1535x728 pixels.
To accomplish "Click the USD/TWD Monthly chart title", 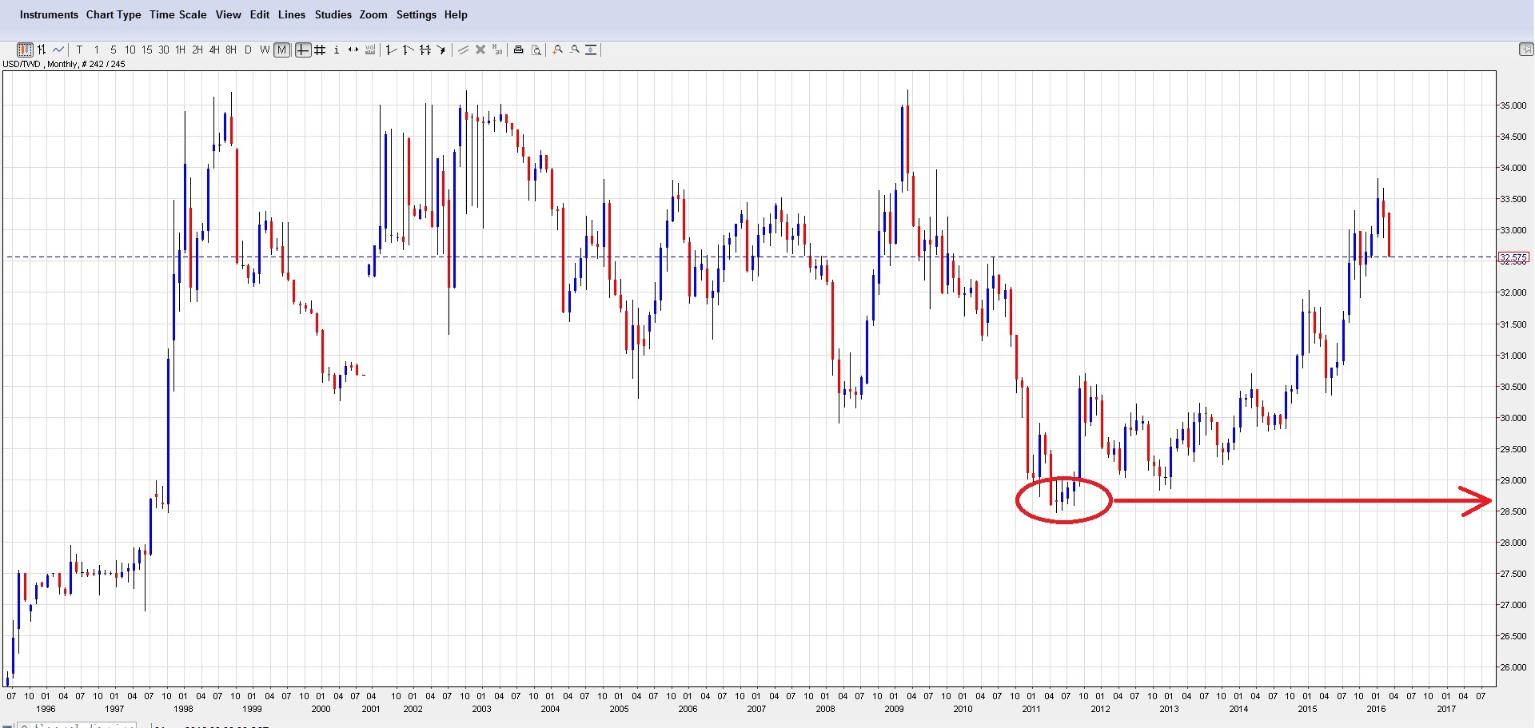I will 64,64.
